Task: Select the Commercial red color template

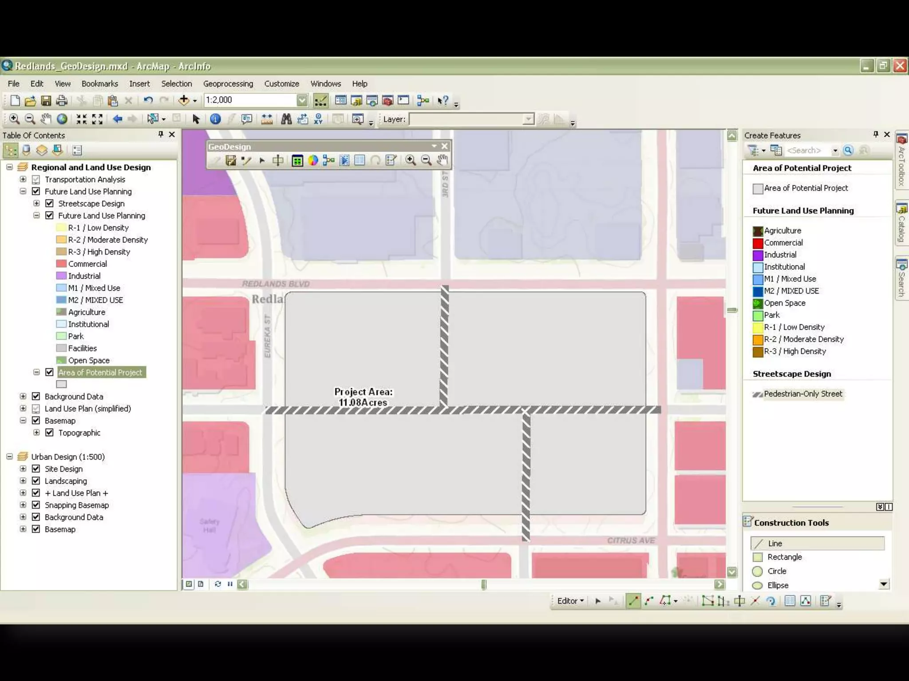Action: point(783,243)
